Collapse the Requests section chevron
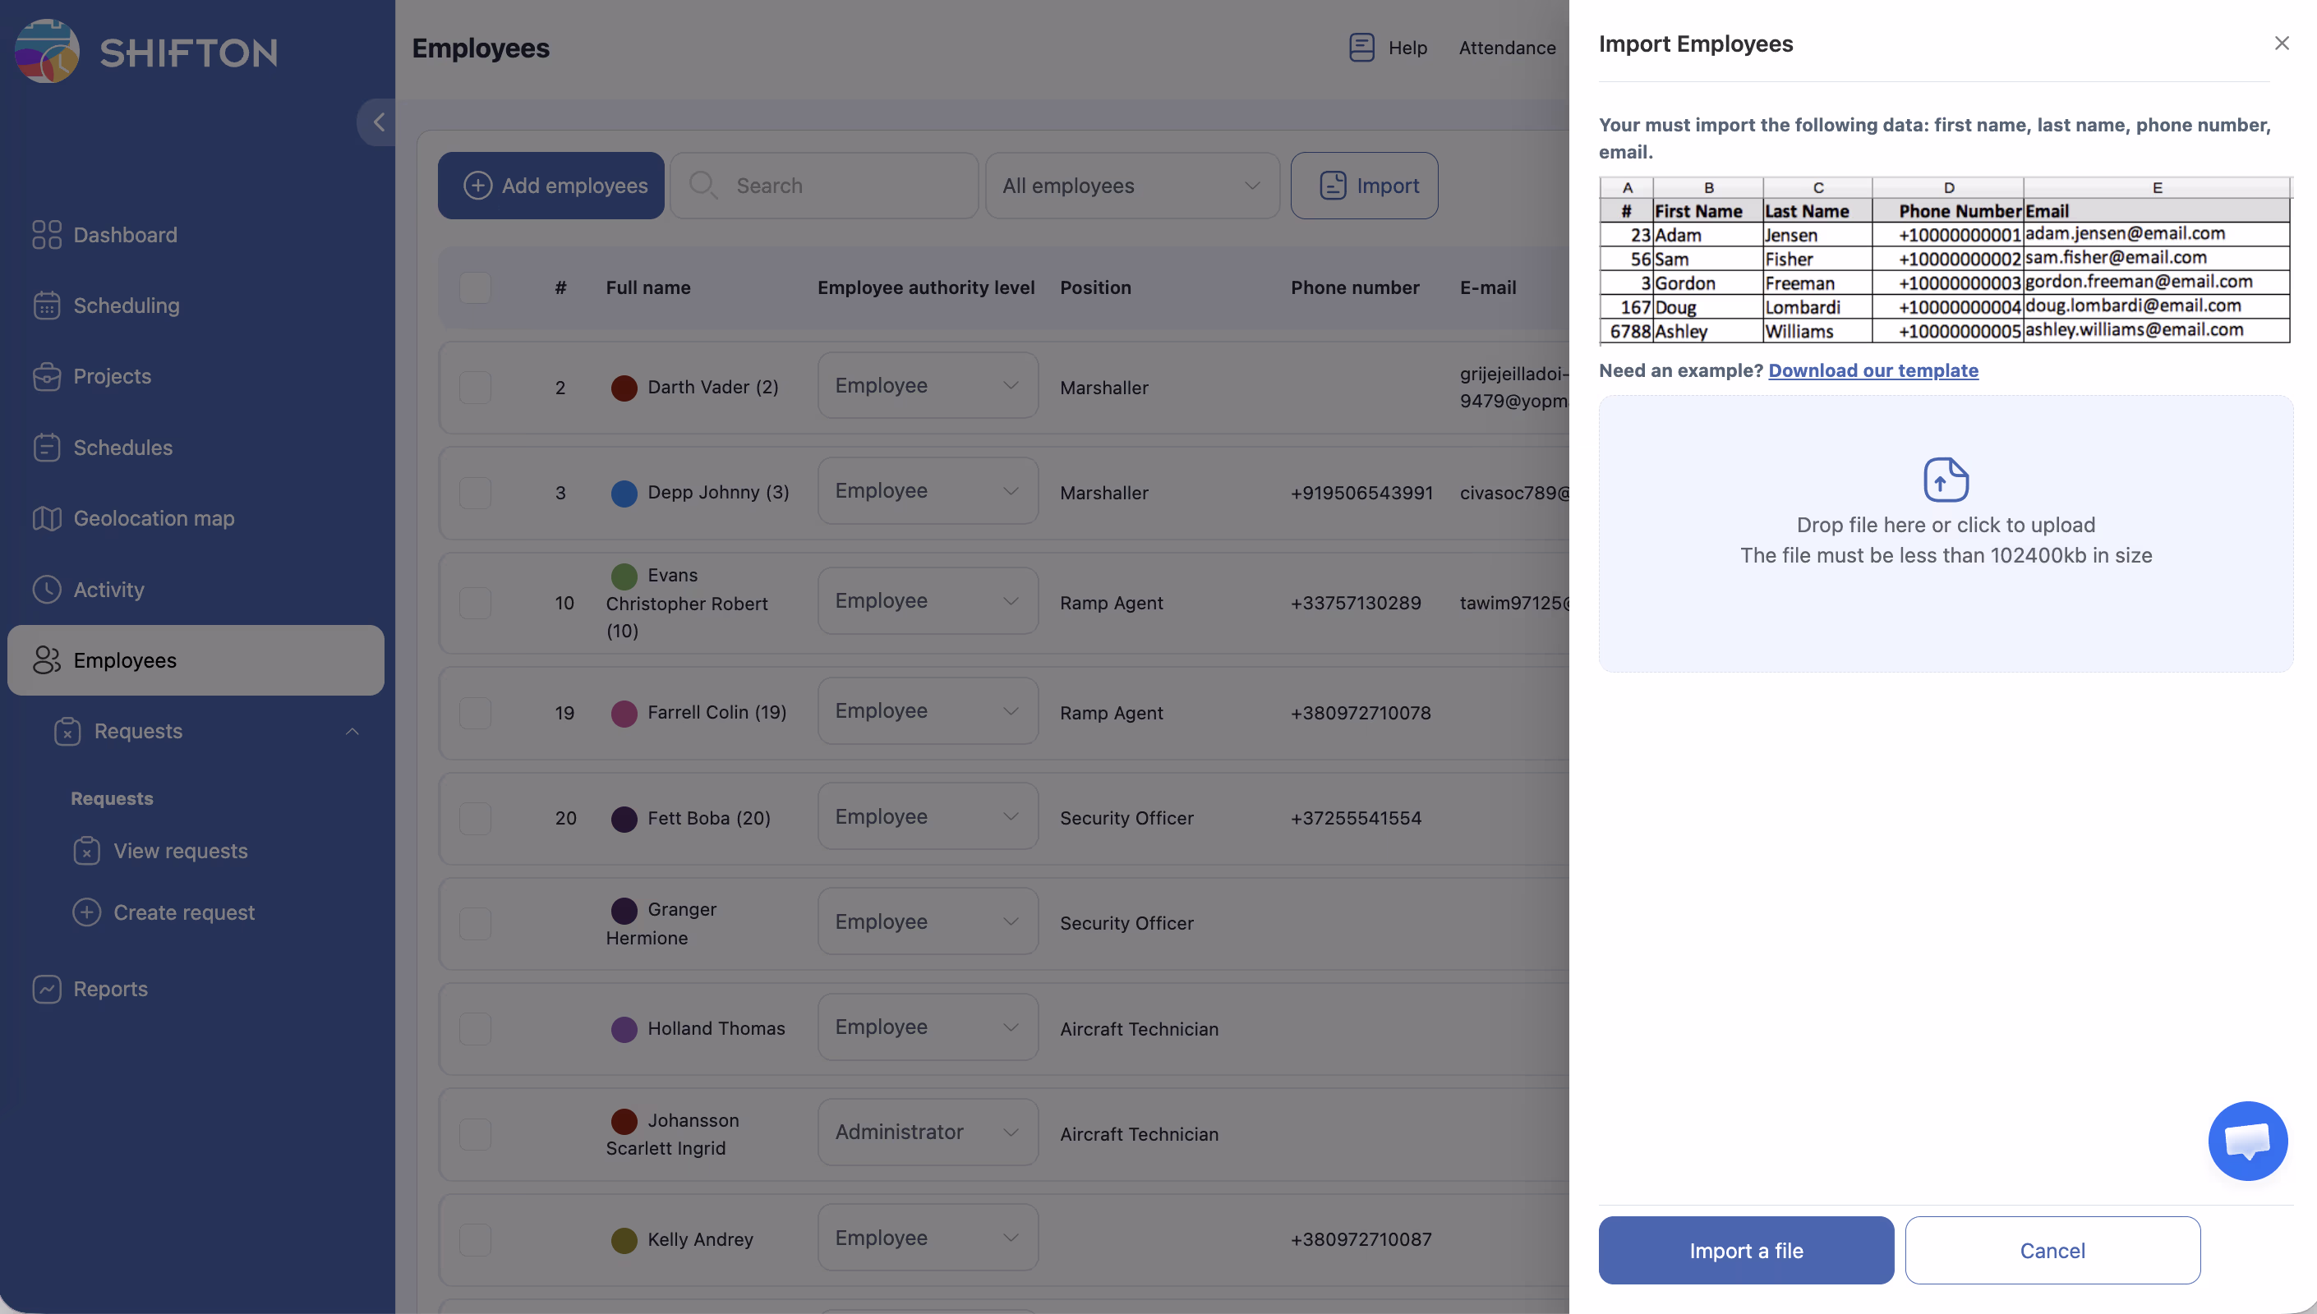The width and height of the screenshot is (2317, 1314). [x=352, y=731]
